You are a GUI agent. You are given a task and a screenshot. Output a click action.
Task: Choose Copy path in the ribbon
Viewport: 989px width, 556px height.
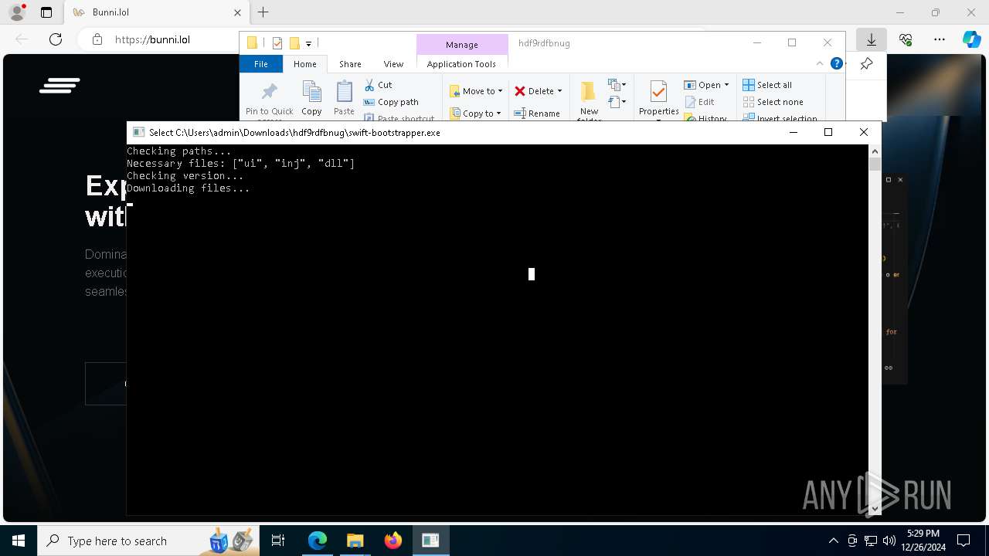click(x=391, y=102)
